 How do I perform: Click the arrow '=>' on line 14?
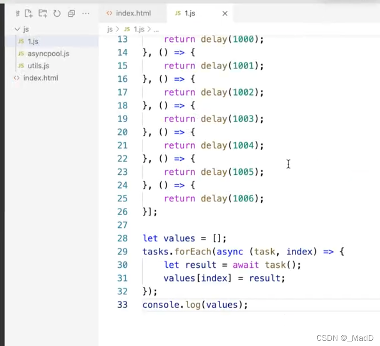[x=179, y=53]
